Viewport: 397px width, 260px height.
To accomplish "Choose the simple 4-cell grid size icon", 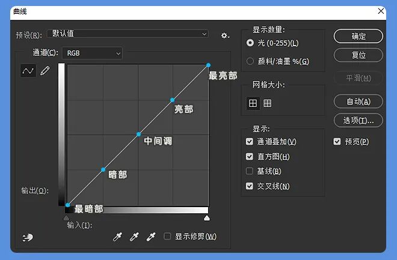I will 253,103.
